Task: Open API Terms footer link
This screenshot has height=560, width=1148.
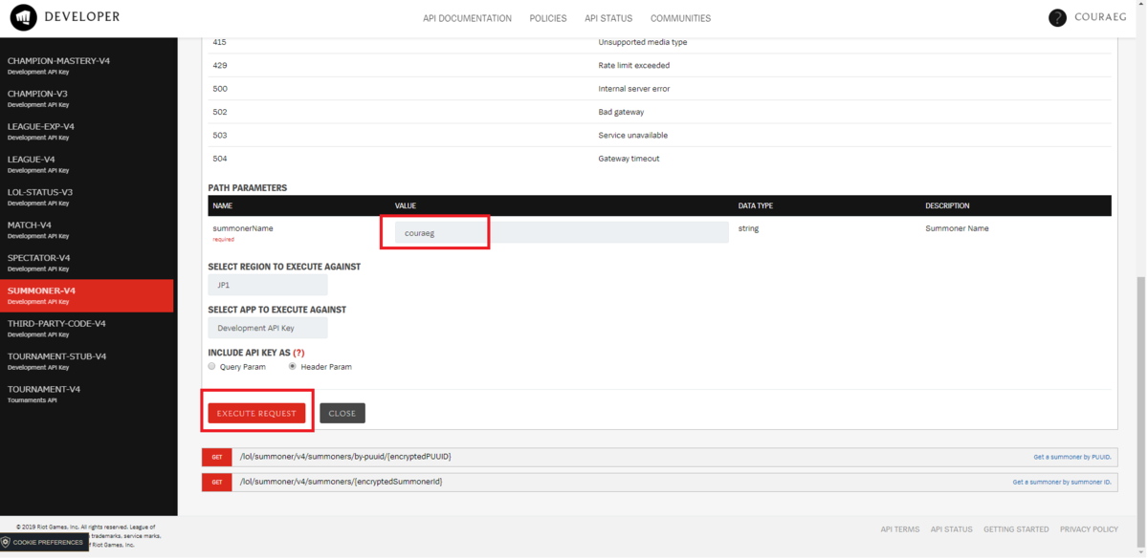Action: [900, 529]
